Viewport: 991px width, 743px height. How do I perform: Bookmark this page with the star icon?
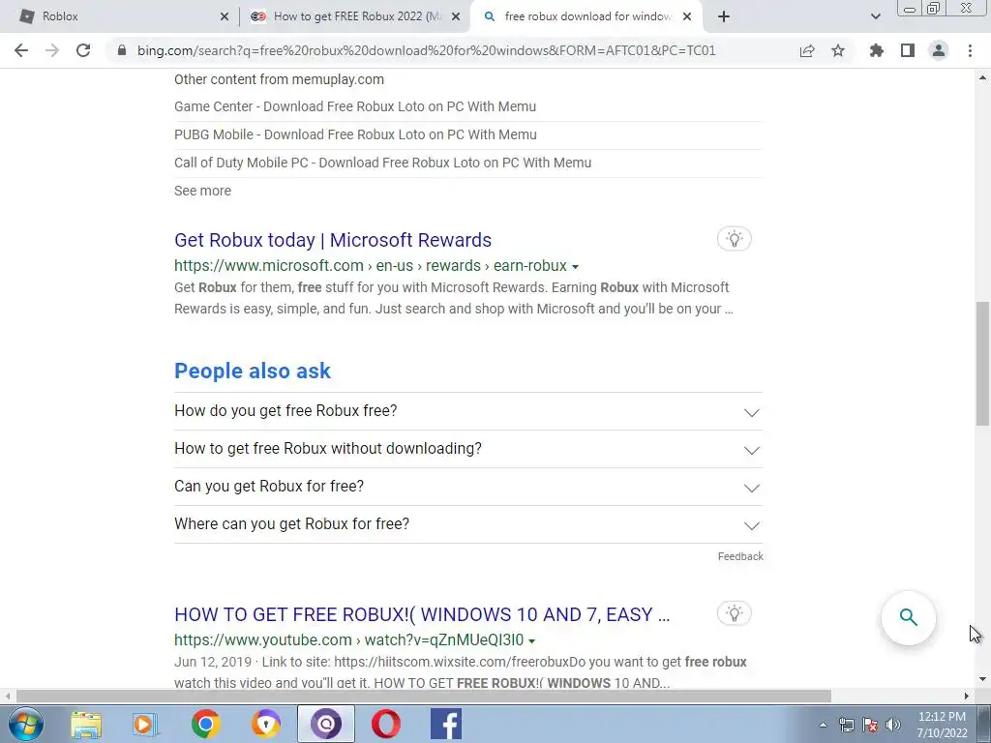[838, 50]
